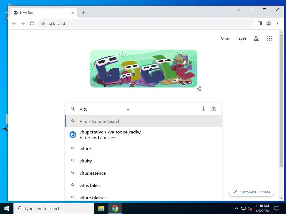Open Chrome's three-dot menu
This screenshot has width=286, height=214.
[278, 23]
